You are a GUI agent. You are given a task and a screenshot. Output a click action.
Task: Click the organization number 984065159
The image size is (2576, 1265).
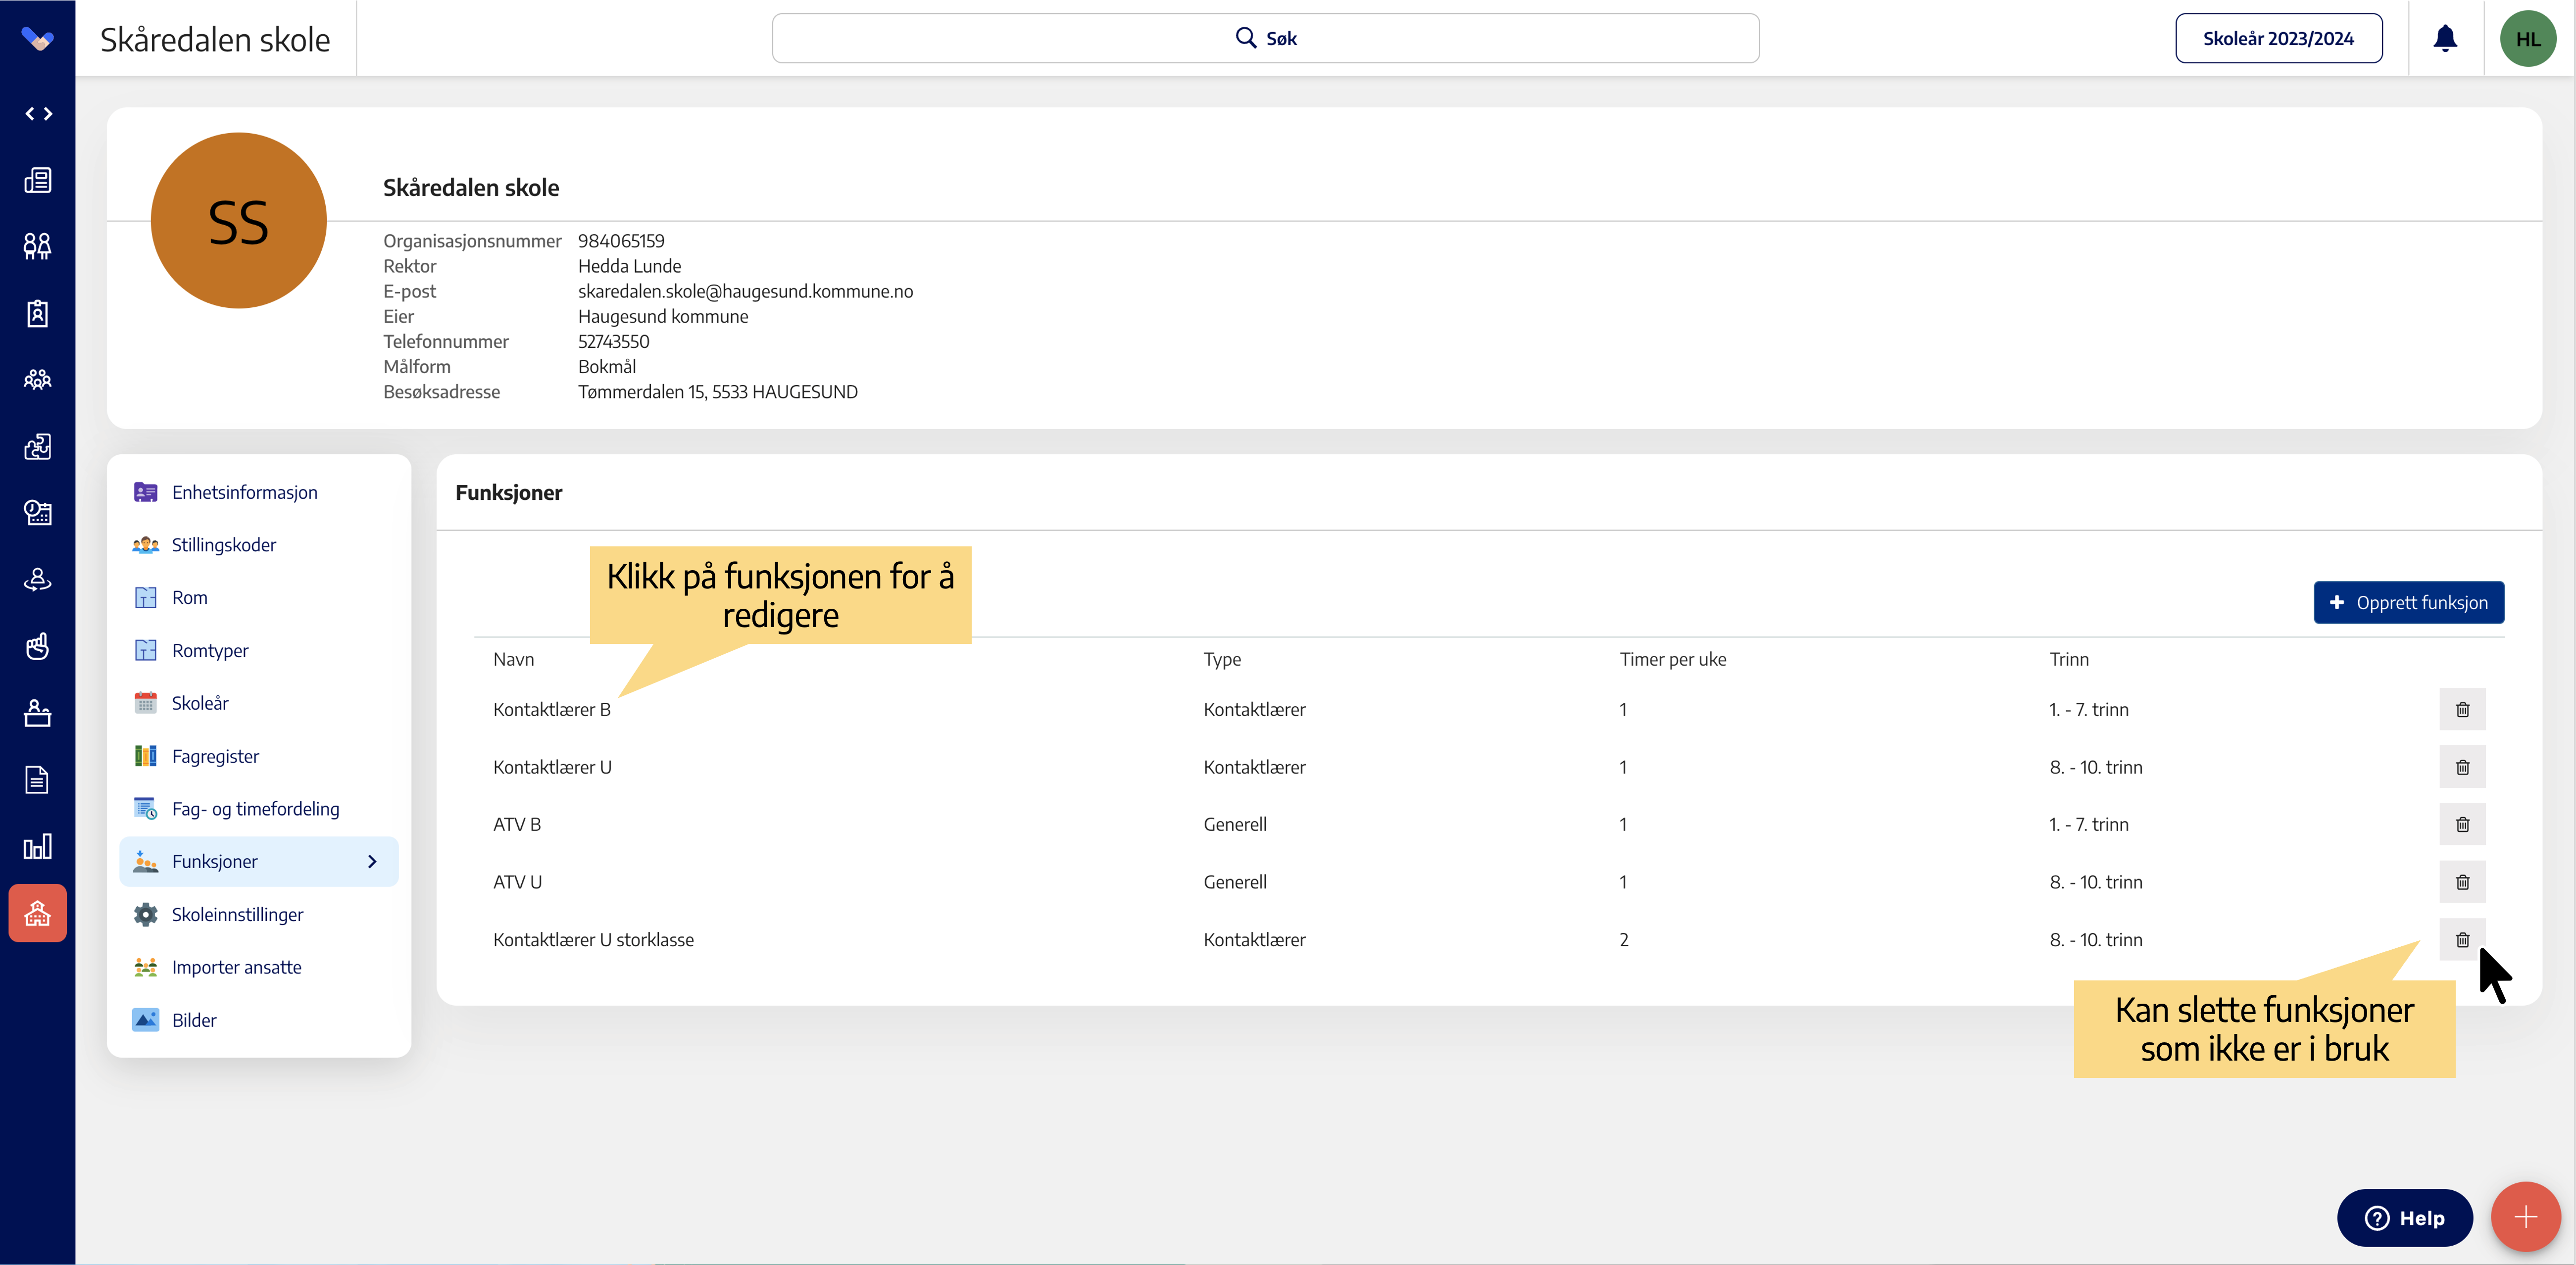(x=621, y=241)
